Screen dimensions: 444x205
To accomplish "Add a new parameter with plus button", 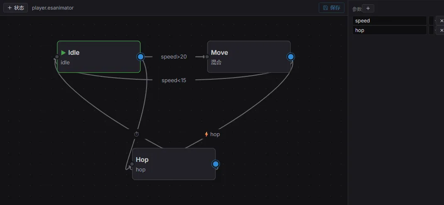I will point(368,8).
